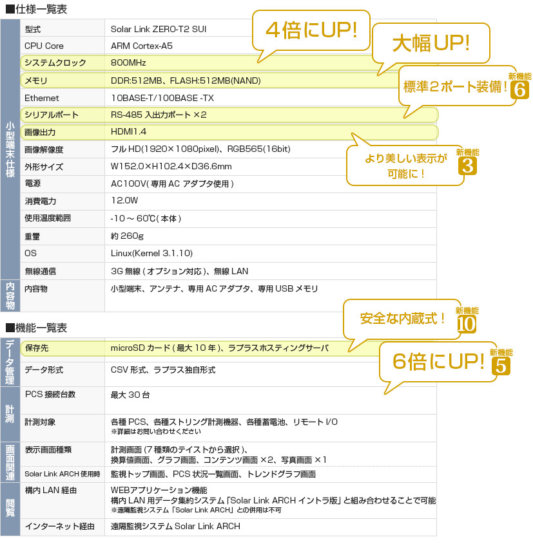Image resolution: width=533 pixels, height=544 pixels.
Task: Click the Linux(Kernel 3.1.10) value
Action: point(151,253)
